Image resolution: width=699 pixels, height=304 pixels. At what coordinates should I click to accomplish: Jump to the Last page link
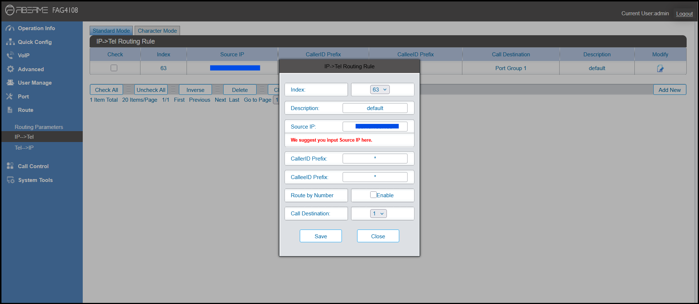234,100
